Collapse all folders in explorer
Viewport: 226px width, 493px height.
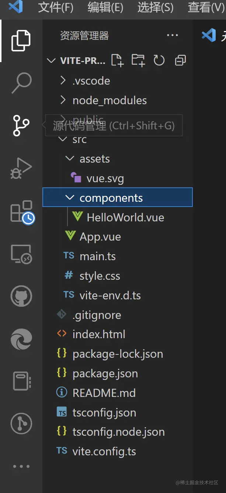pyautogui.click(x=180, y=60)
